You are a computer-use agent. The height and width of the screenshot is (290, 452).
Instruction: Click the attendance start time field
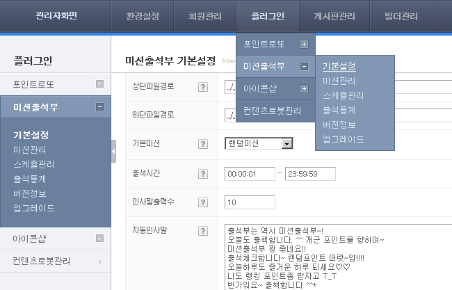(249, 174)
